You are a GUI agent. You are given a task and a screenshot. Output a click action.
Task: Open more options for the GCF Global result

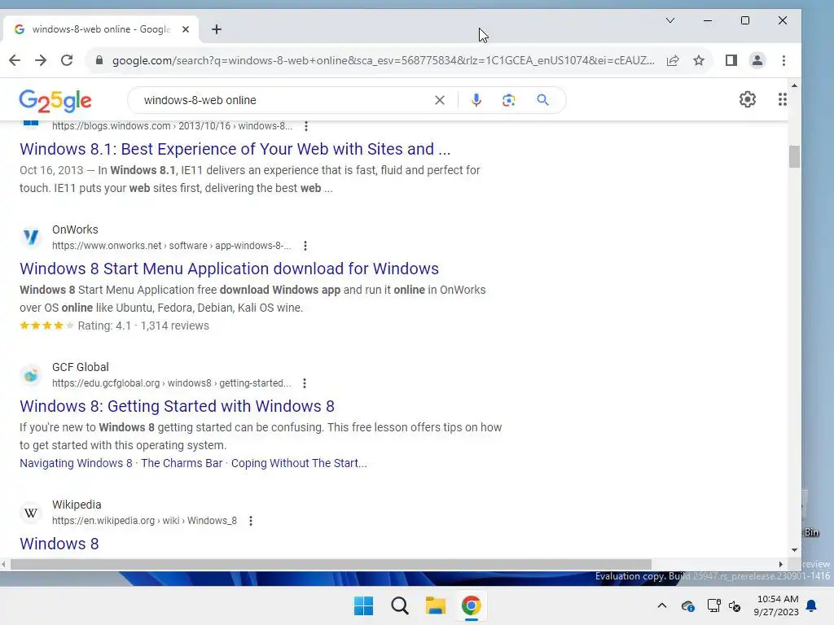[305, 383]
